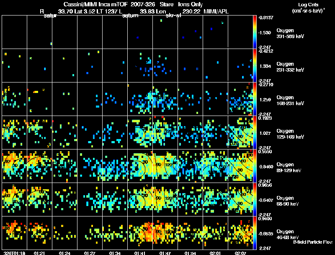This screenshot has width=335, height=255.
Task: Select the '-0.6407' color scale value
Action: pyautogui.click(x=265, y=200)
